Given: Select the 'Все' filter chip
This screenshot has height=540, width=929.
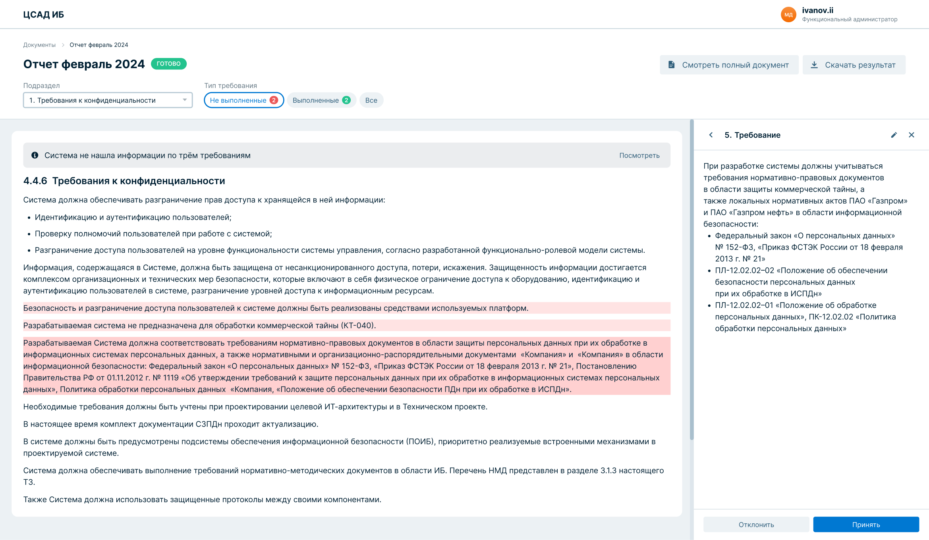Looking at the screenshot, I should pos(371,100).
